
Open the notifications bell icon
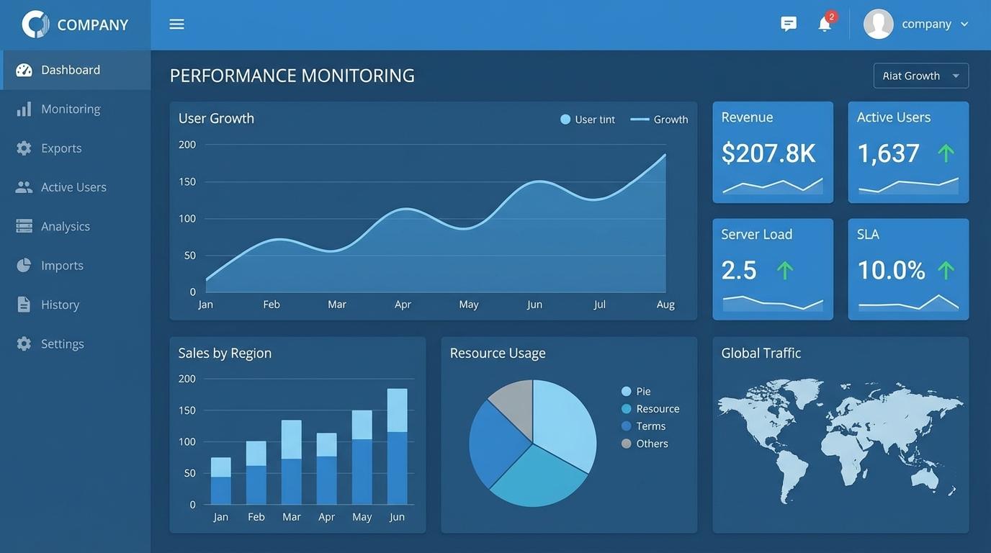(825, 24)
